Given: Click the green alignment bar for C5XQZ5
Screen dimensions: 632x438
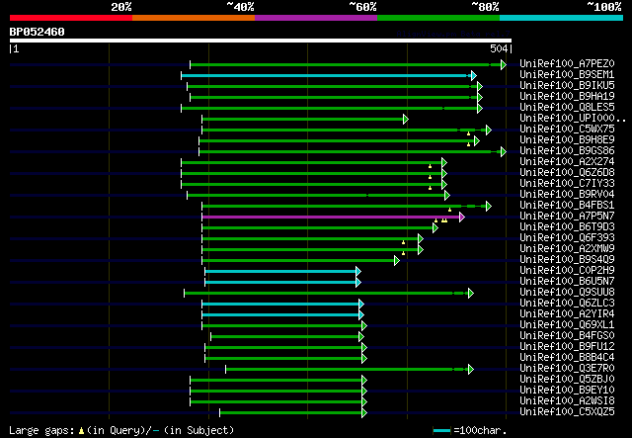Looking at the screenshot, I should tap(293, 413).
